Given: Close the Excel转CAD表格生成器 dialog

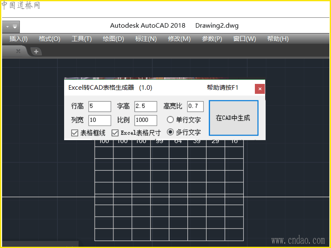Looking at the screenshot, I should (x=260, y=89).
